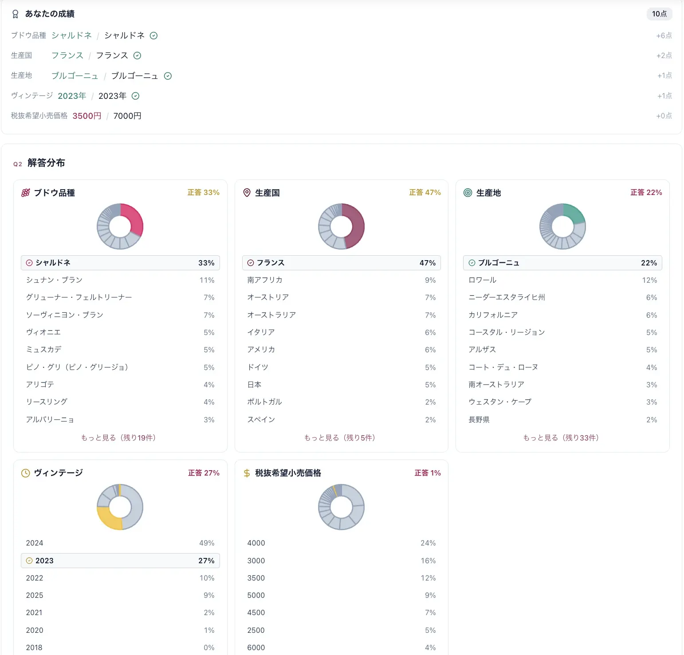Click the check icon next to フランス in your results
This screenshot has width=684, height=655.
[x=137, y=55]
